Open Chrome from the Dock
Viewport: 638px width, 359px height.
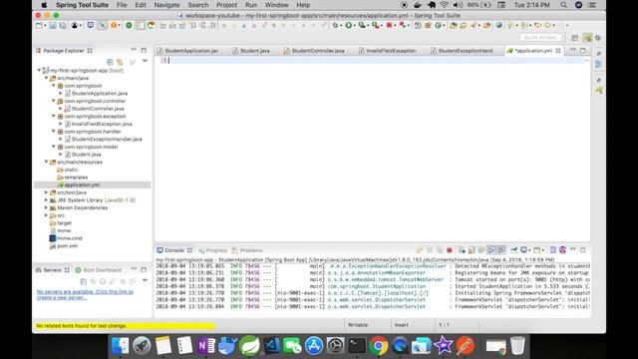point(379,346)
